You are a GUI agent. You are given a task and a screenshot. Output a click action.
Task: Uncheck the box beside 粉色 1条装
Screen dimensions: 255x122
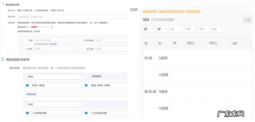(x=27, y=85)
